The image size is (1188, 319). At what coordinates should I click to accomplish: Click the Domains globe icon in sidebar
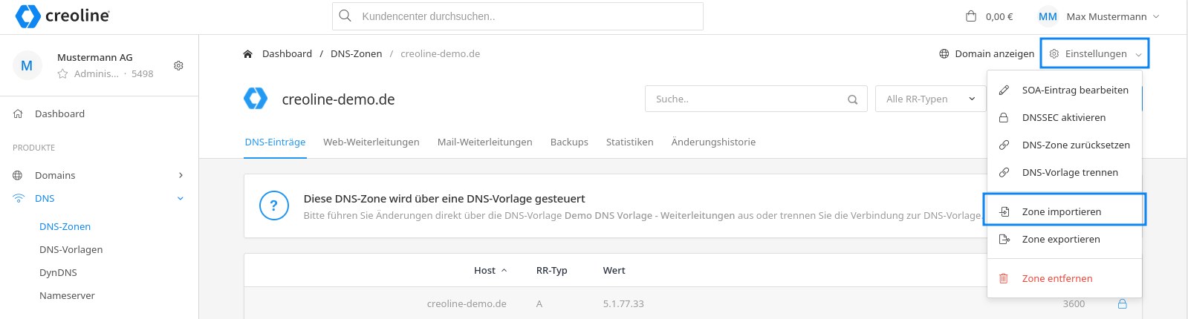(x=18, y=175)
